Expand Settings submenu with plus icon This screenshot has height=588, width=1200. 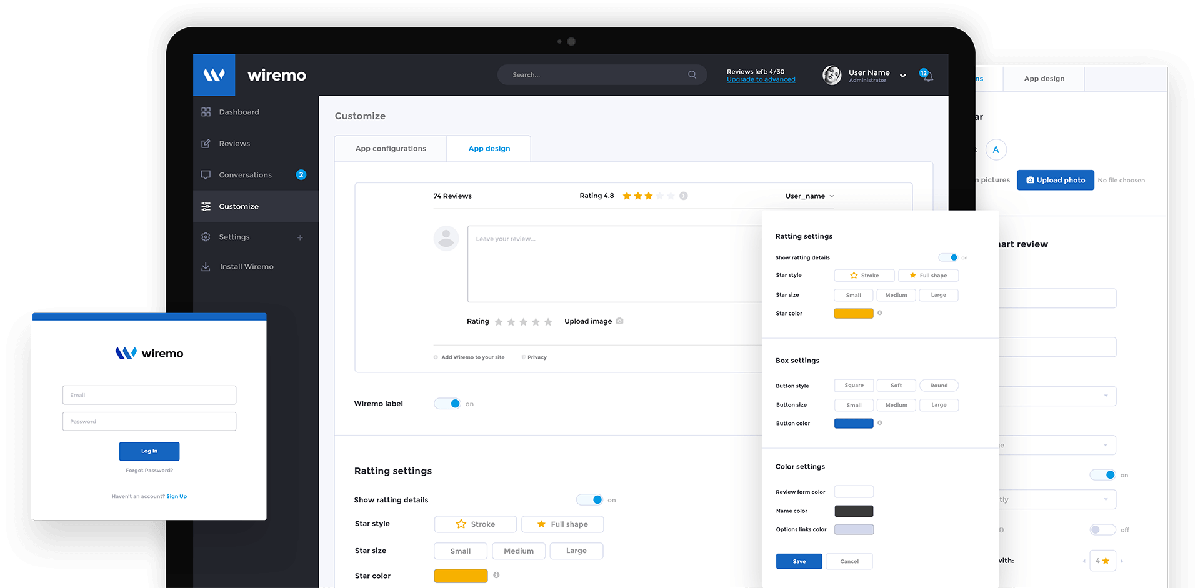click(300, 237)
